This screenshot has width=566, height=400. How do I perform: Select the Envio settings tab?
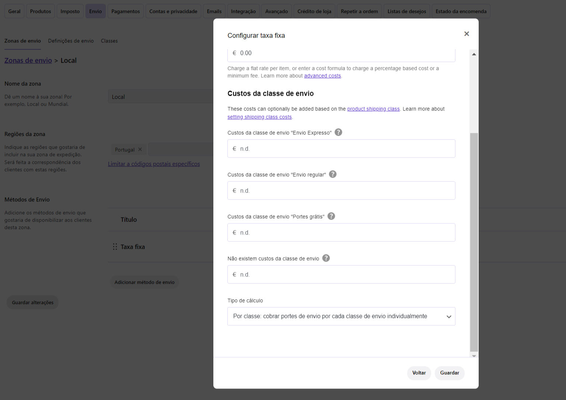pos(95,11)
